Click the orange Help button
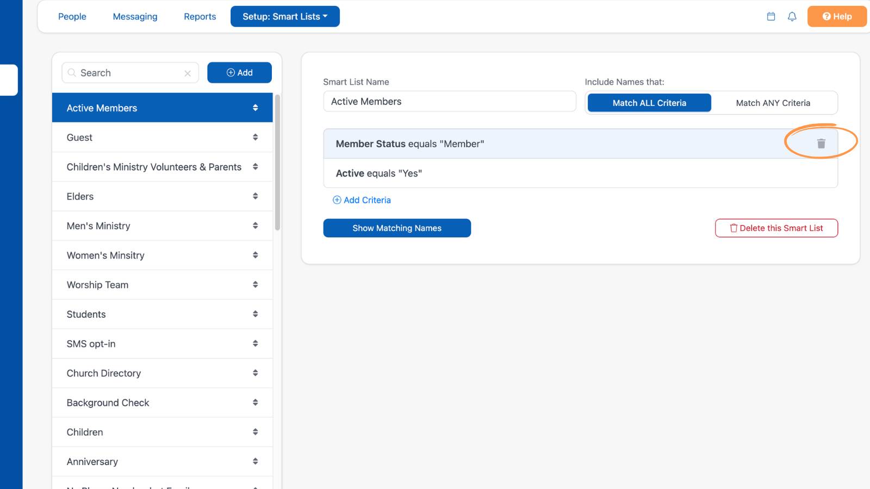Image resolution: width=870 pixels, height=489 pixels. pos(837,16)
